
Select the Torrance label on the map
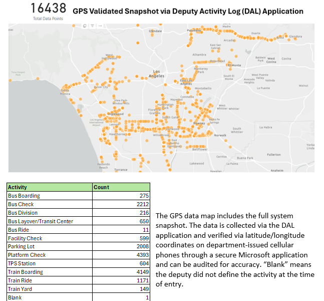coord(121,170)
